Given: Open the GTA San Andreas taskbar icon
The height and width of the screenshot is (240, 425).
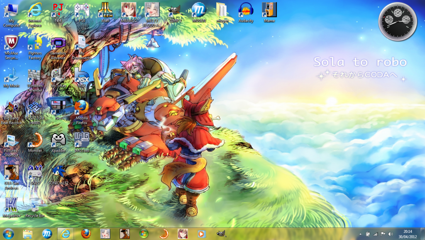Looking at the screenshot, I should (x=125, y=234).
